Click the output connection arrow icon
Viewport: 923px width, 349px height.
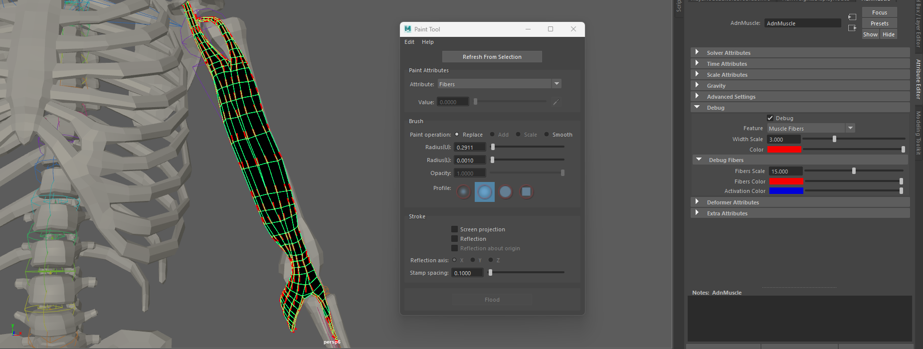[x=852, y=28]
